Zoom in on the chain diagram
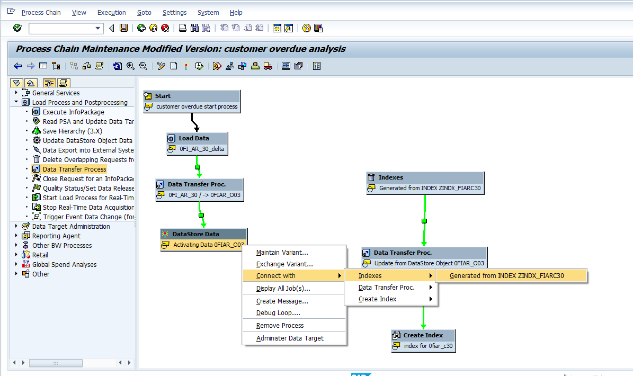This screenshot has height=376, width=633. pos(130,66)
